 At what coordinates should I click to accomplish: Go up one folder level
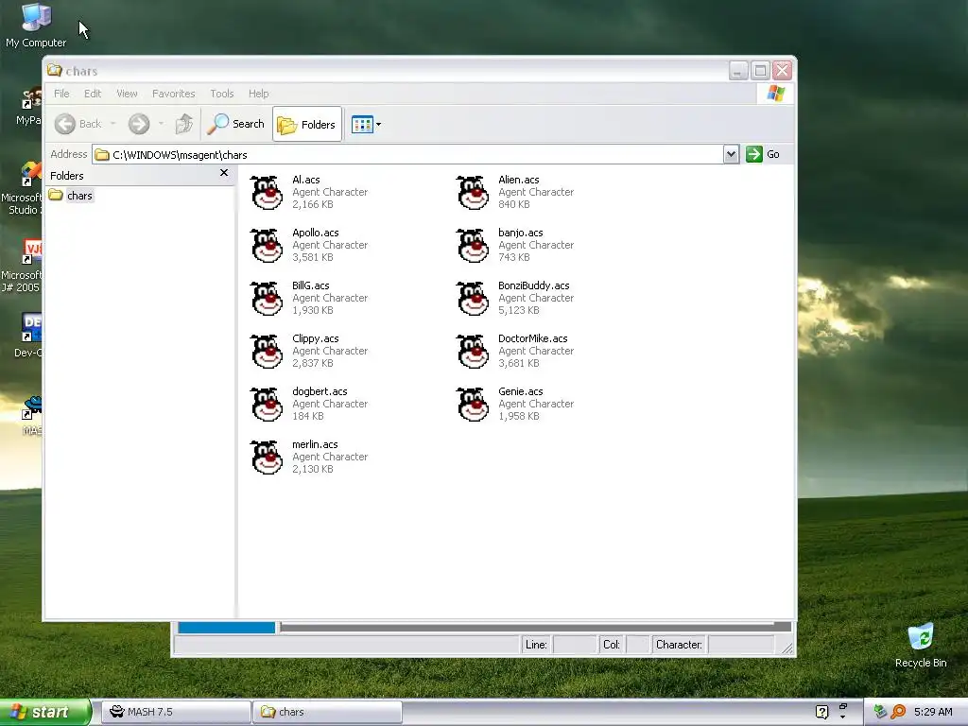click(184, 124)
